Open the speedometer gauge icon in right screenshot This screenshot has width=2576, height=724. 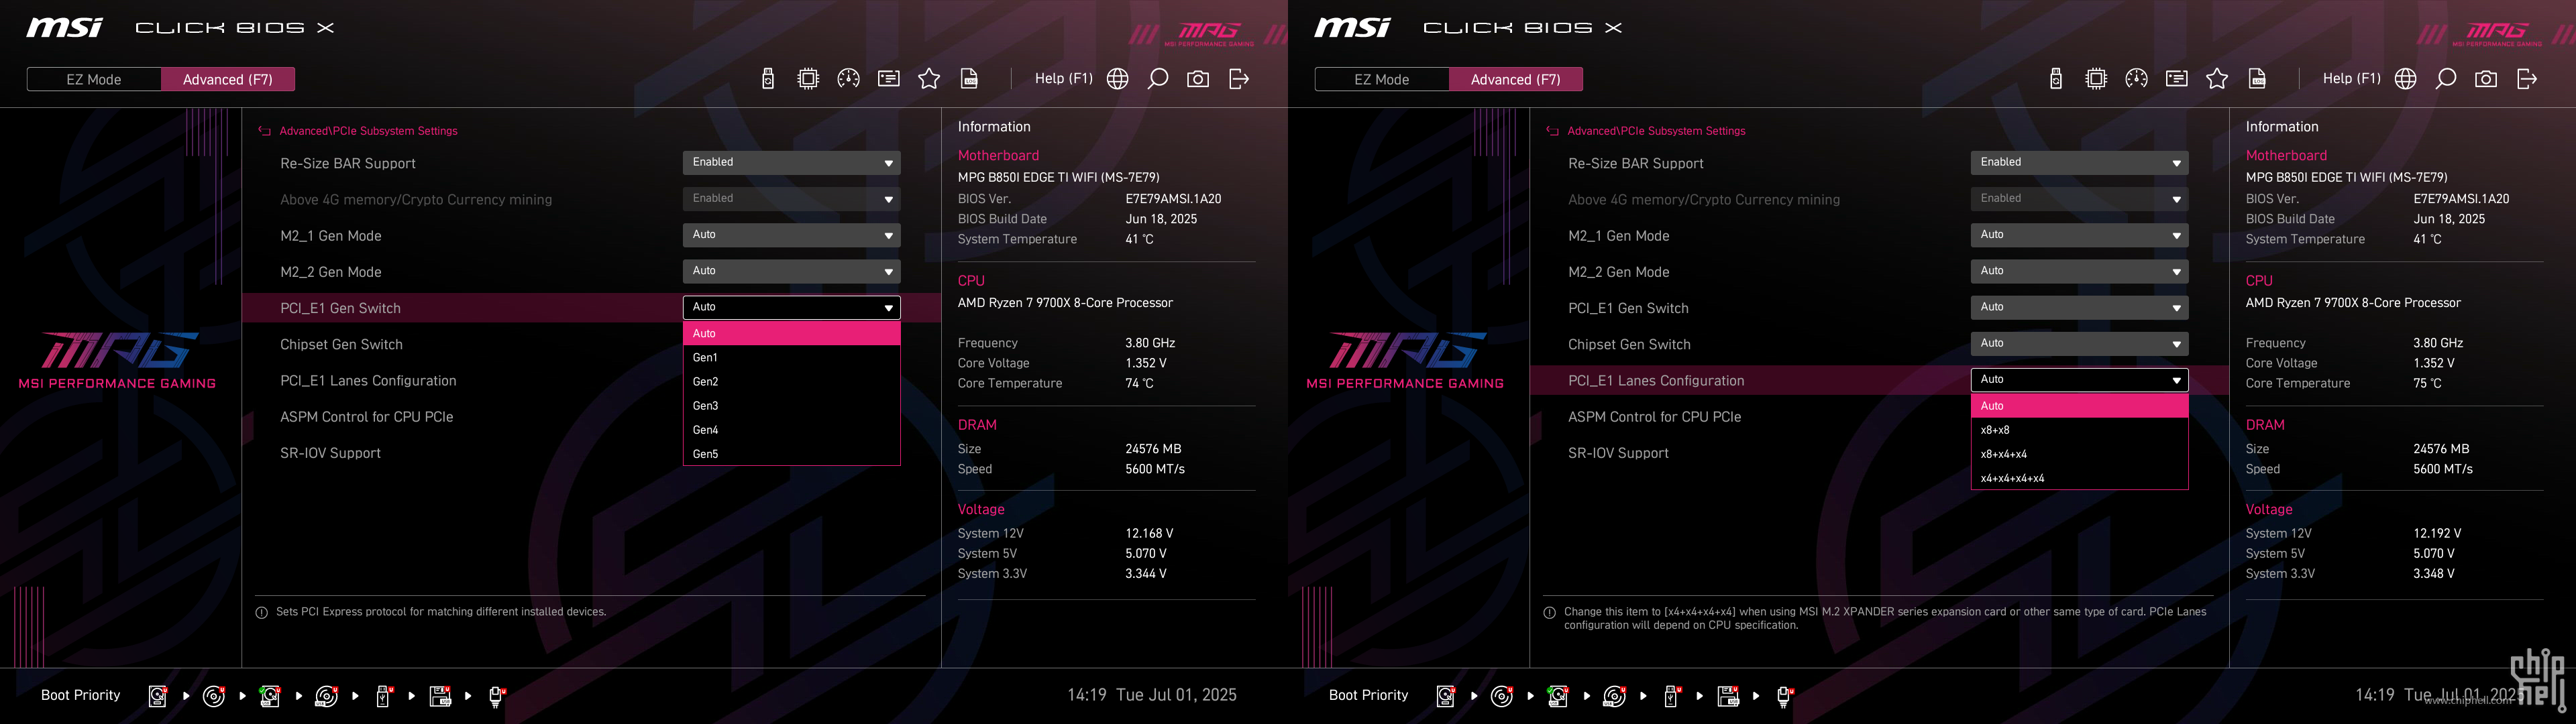[x=2136, y=79]
